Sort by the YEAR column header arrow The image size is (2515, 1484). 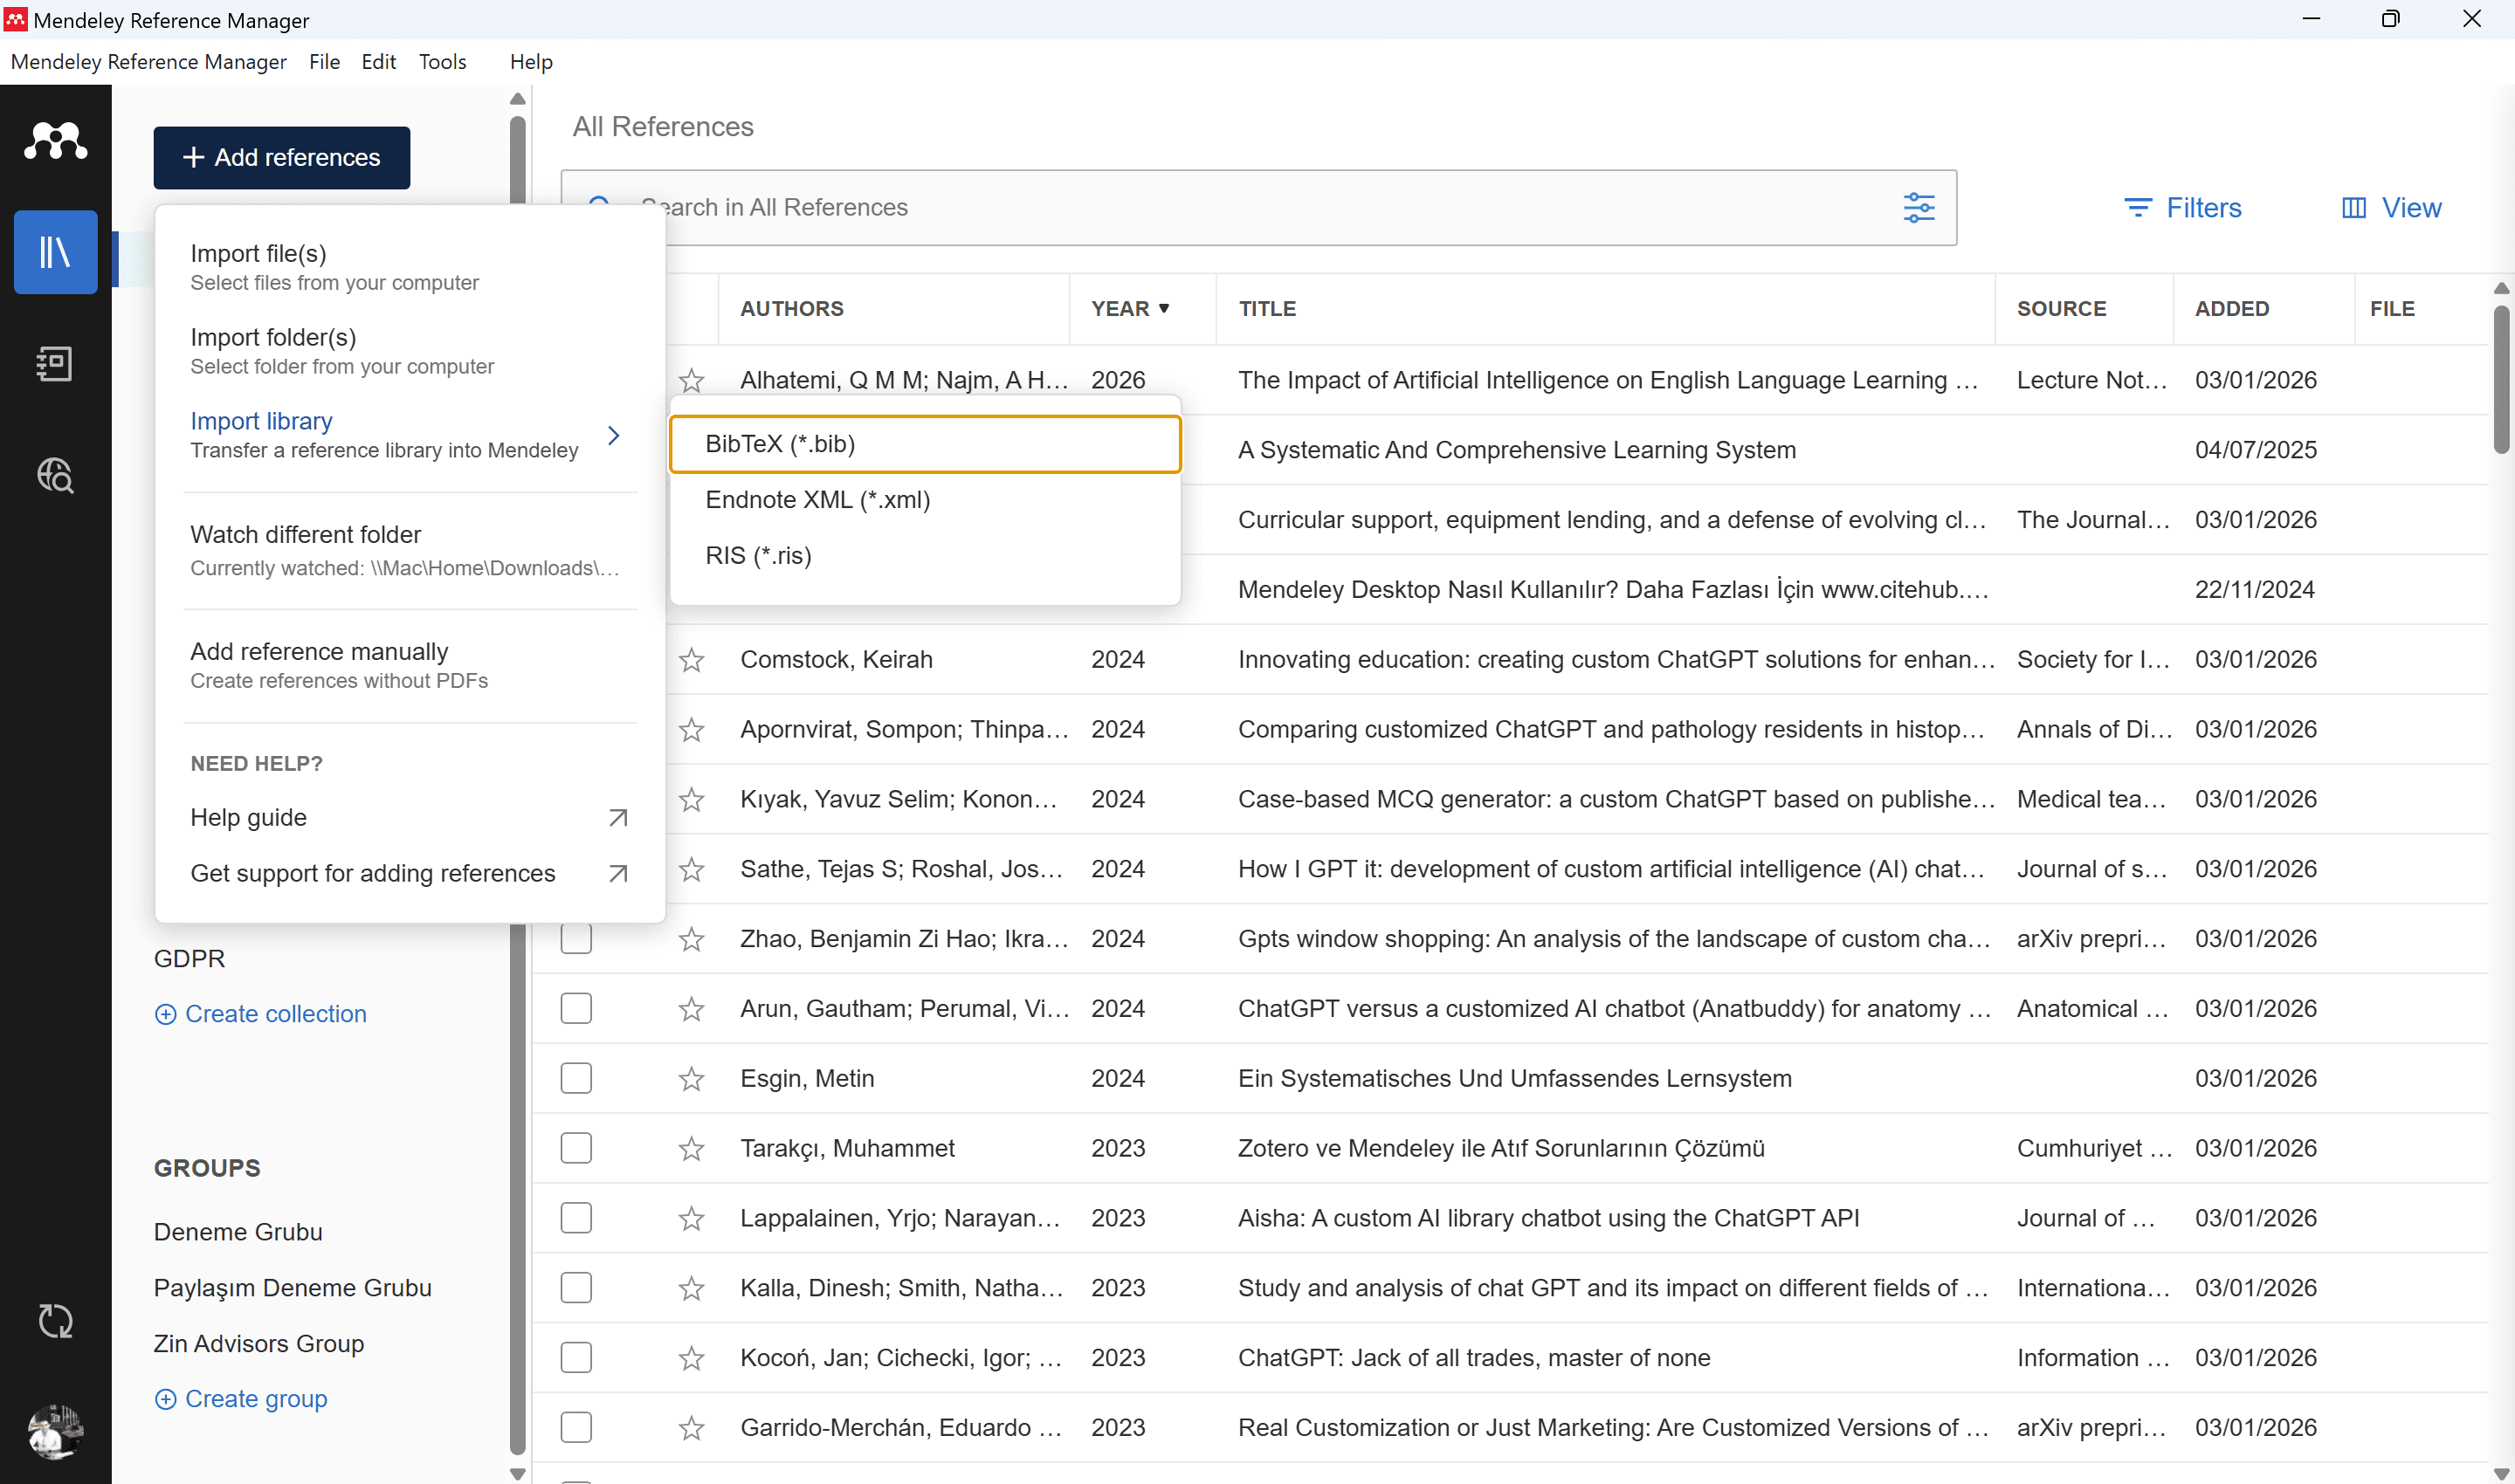[1163, 309]
